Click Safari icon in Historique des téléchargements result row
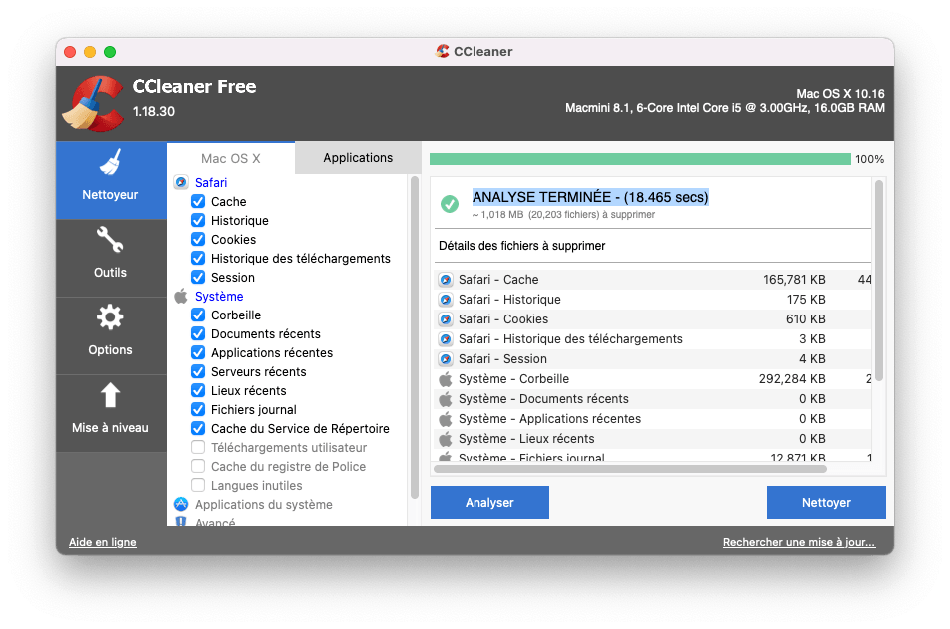 (x=446, y=339)
